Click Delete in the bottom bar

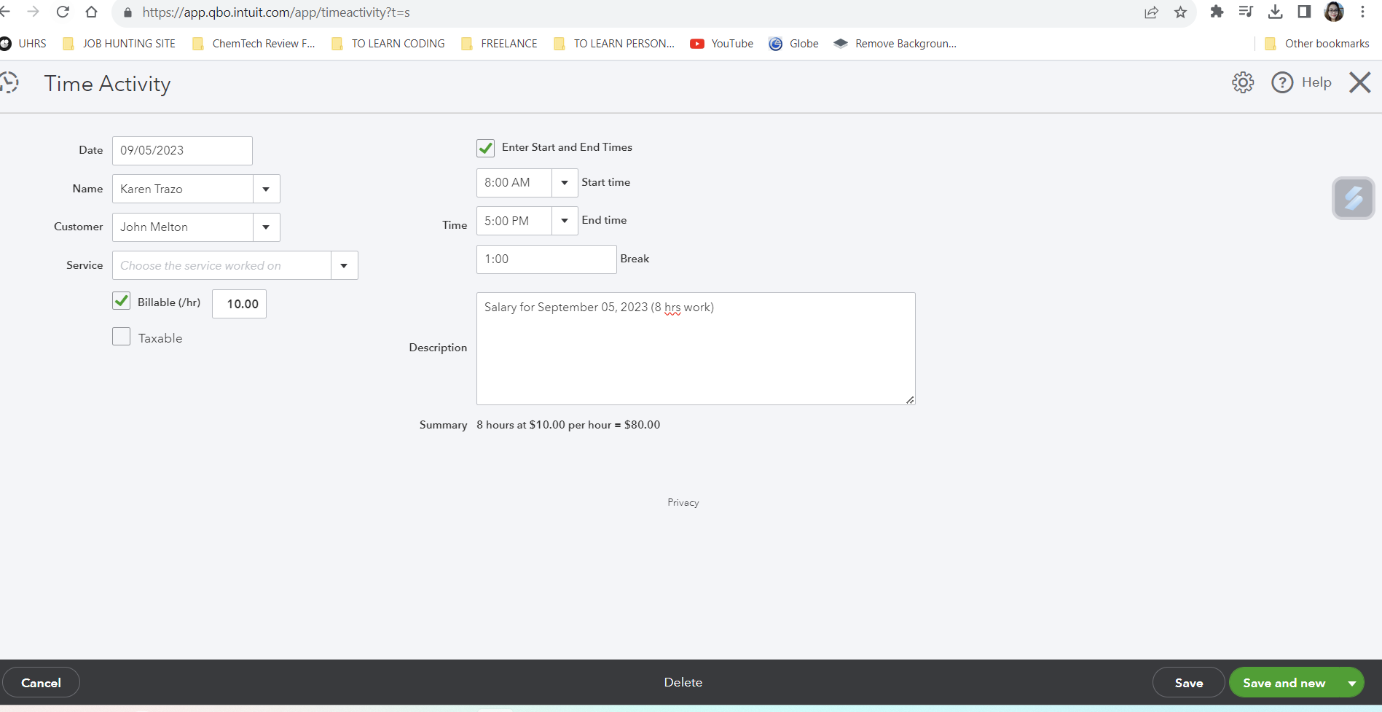pos(683,682)
